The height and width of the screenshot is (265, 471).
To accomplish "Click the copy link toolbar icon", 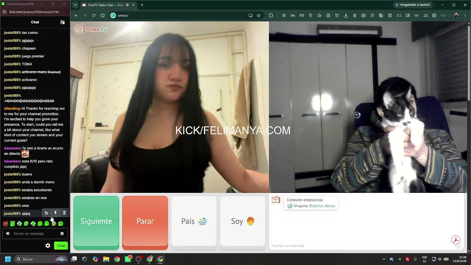I will (x=417, y=15).
